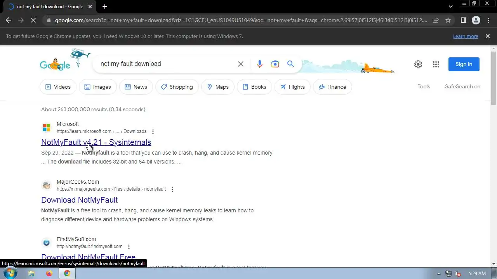This screenshot has height=279, width=497.
Task: Search by image with camera icon
Action: click(x=275, y=64)
